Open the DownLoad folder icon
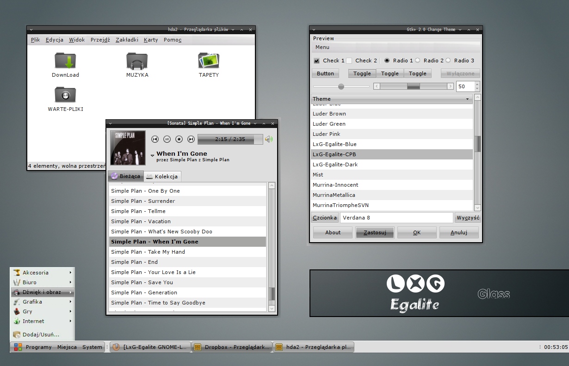Image resolution: width=569 pixels, height=366 pixels. (65, 61)
